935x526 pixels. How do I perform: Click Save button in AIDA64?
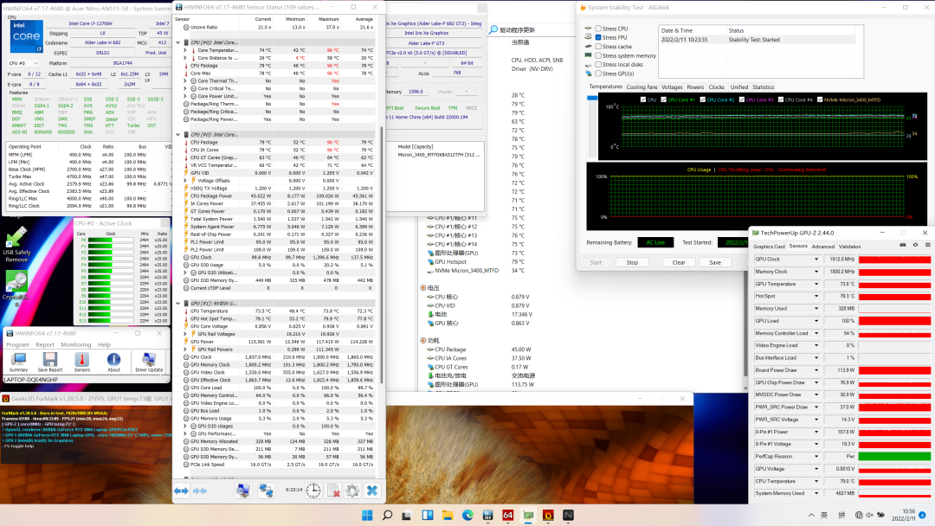715,263
